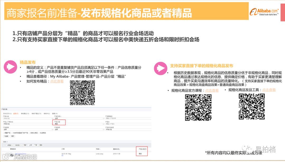Open 点击查看 link for 规格化商品发品工具

click(x=269, y=90)
